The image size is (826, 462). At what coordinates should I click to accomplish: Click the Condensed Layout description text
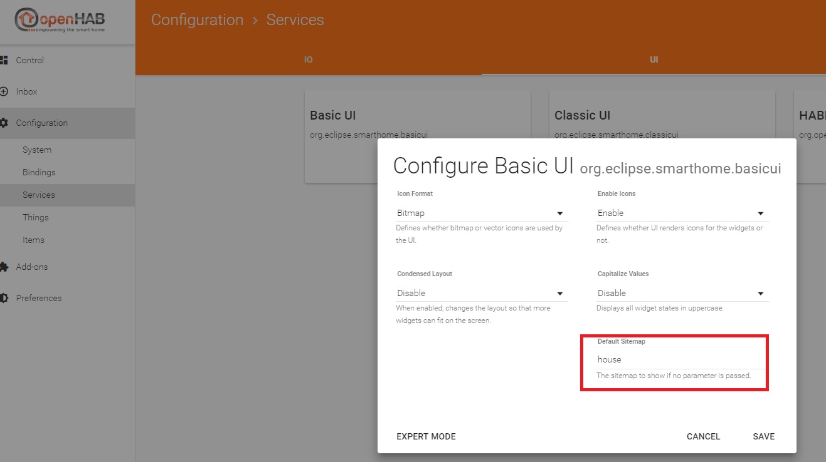click(x=473, y=314)
